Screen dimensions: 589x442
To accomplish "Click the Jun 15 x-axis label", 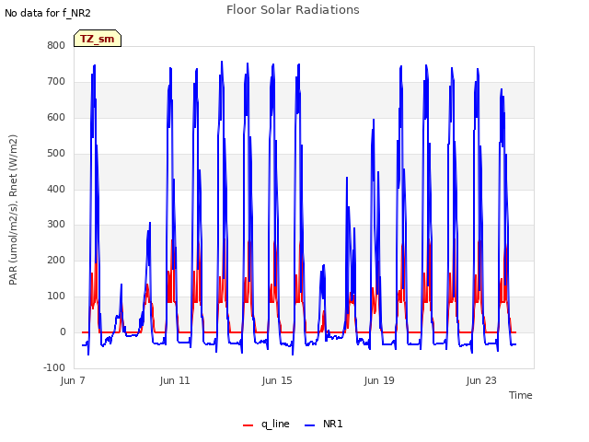I will (277, 380).
